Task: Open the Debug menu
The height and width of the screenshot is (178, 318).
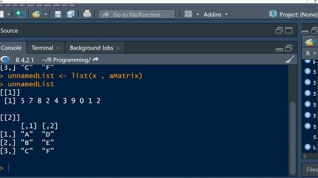Action: coord(48,5)
